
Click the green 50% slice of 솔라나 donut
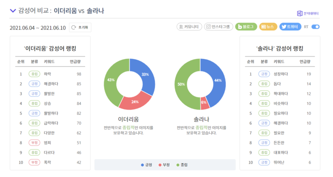pos(181,84)
